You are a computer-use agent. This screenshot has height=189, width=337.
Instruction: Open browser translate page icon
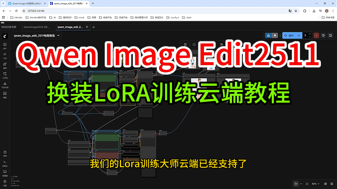tap(290, 11)
